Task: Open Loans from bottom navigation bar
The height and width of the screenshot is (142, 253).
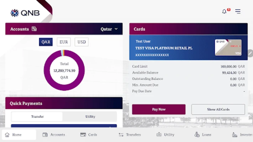Action: point(203,135)
